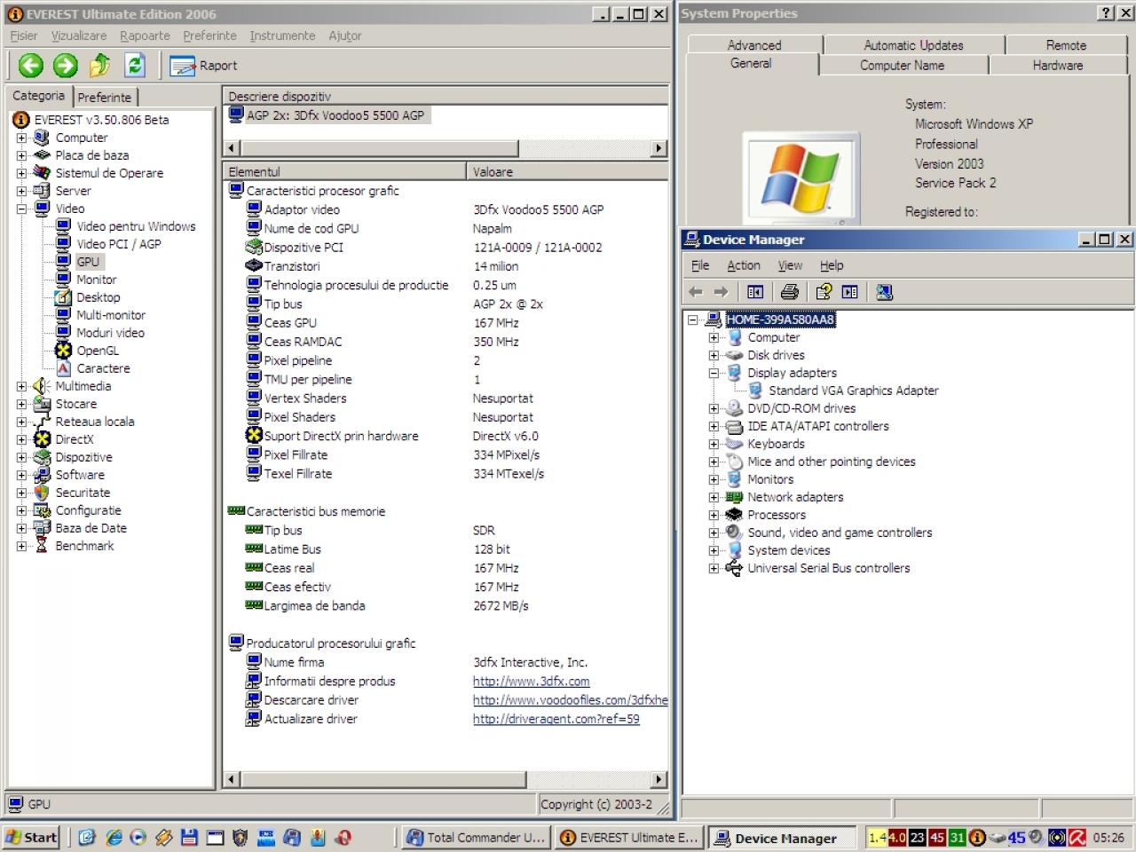
Task: Switch to Hardware tab in System Properties
Action: pyautogui.click(x=1057, y=66)
